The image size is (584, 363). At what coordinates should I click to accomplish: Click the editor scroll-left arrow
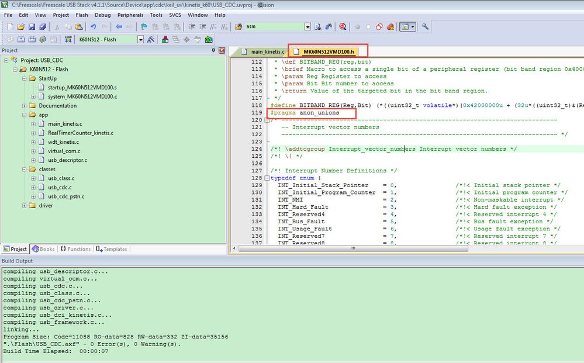[x=234, y=248]
